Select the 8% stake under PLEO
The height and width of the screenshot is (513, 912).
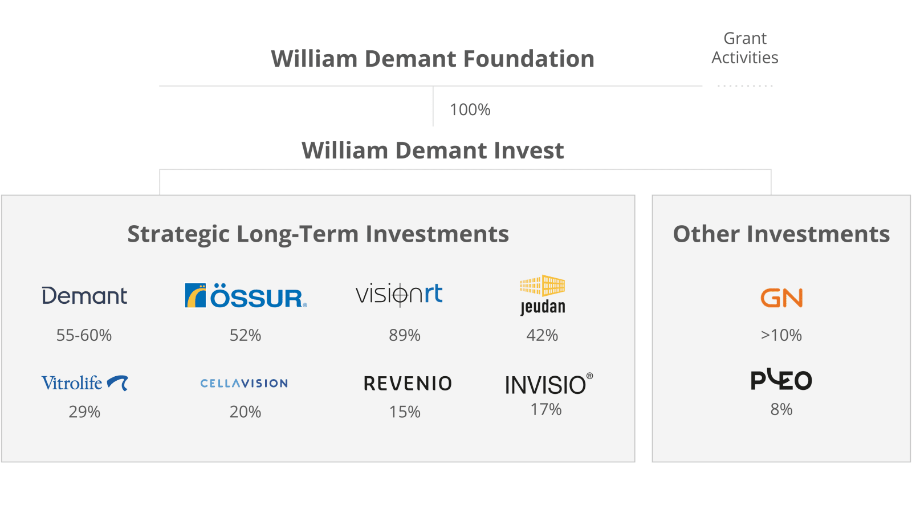click(x=781, y=409)
